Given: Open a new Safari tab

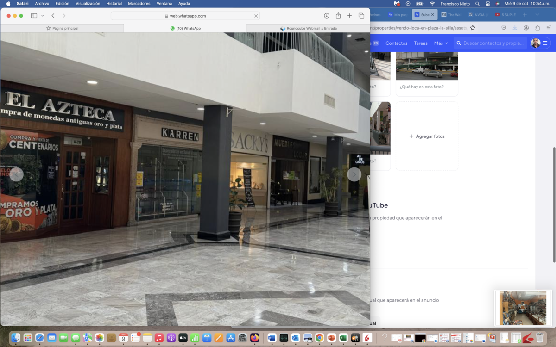Looking at the screenshot, I should 350,16.
